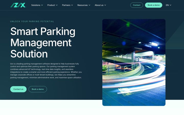Click the outlined Book a demo hero button

tap(38, 89)
